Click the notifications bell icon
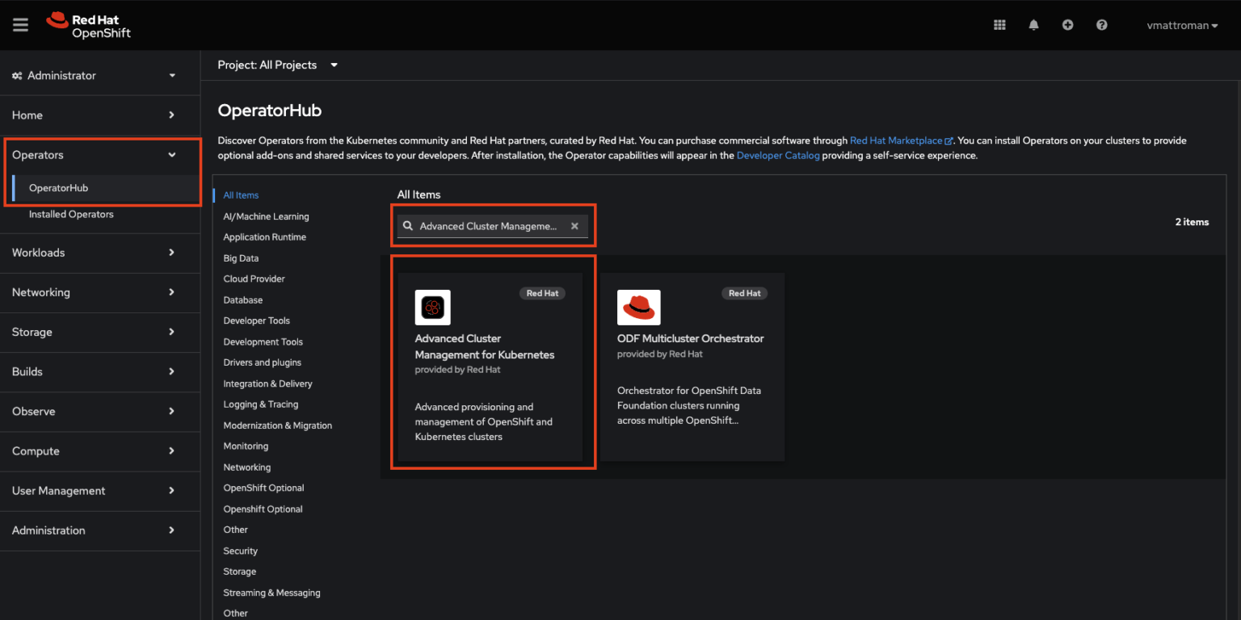1241x620 pixels. coord(1033,24)
